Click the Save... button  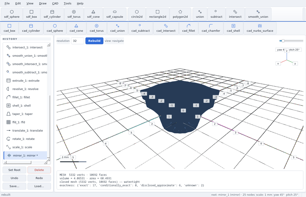pos(14,186)
